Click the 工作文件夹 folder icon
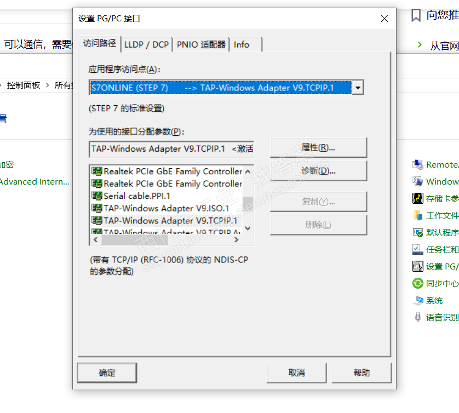The width and height of the screenshot is (459, 413). point(418,215)
